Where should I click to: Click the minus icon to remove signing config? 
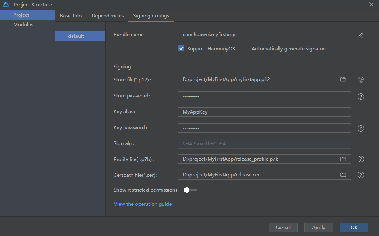point(72,27)
